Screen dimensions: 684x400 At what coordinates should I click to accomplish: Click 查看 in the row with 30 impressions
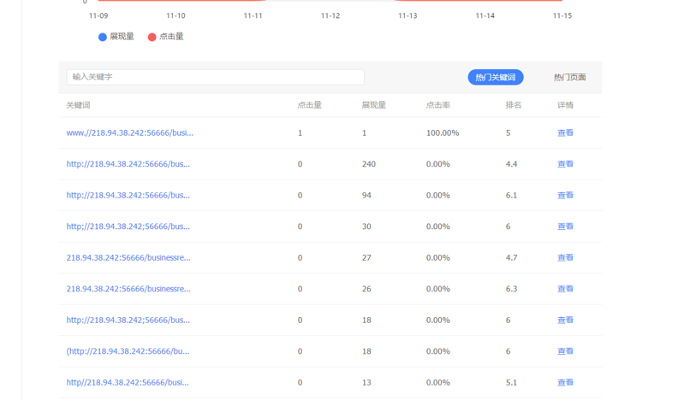click(565, 226)
